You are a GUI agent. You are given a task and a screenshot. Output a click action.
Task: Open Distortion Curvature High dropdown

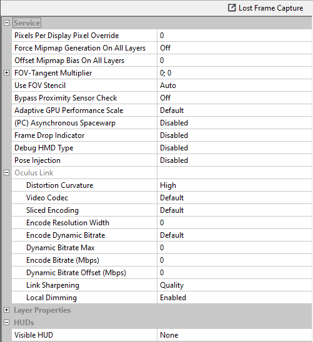pos(234,185)
